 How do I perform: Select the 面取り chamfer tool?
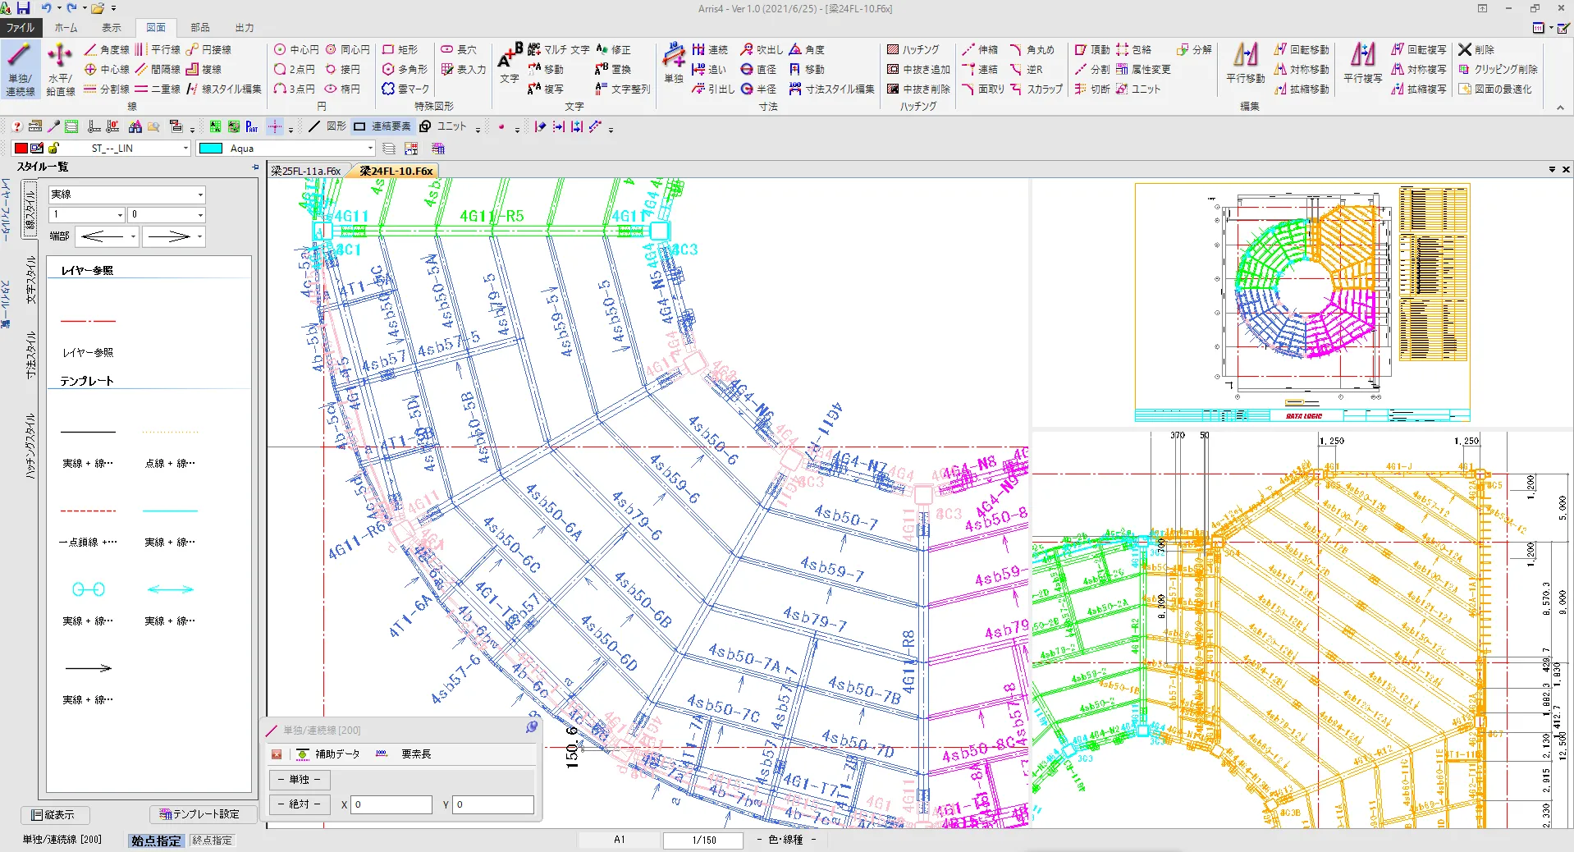click(x=983, y=89)
